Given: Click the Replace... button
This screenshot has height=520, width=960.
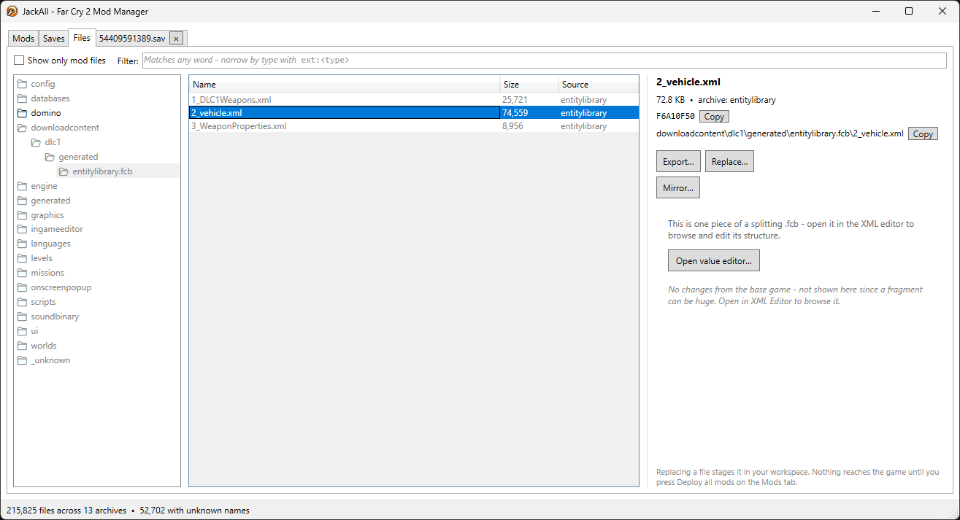Looking at the screenshot, I should (x=729, y=162).
